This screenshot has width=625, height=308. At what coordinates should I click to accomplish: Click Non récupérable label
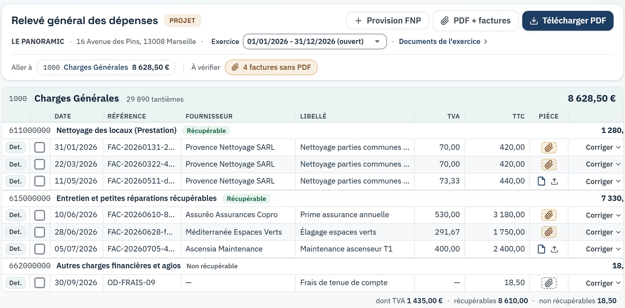coord(212,266)
